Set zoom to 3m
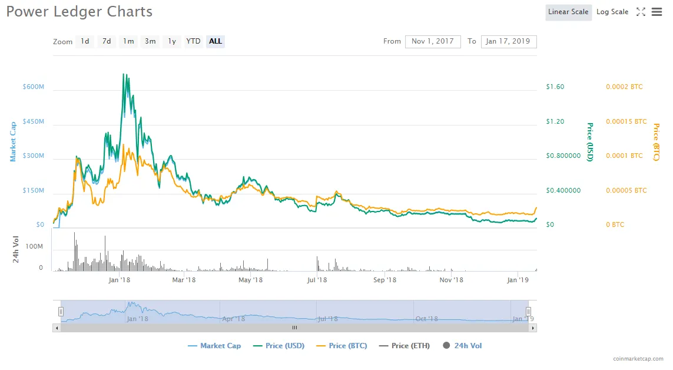Image resolution: width=673 pixels, height=370 pixels. pos(150,41)
